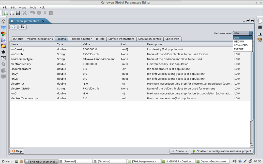Click the terminal console icon on right sidebar

tap(259, 27)
